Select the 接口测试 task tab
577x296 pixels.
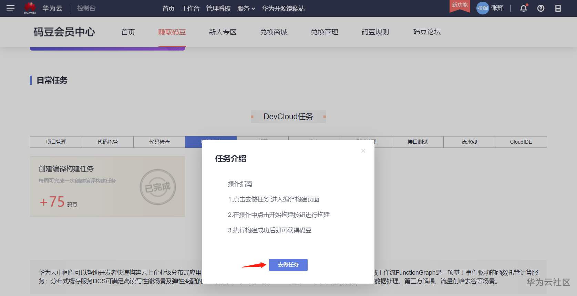click(418, 142)
